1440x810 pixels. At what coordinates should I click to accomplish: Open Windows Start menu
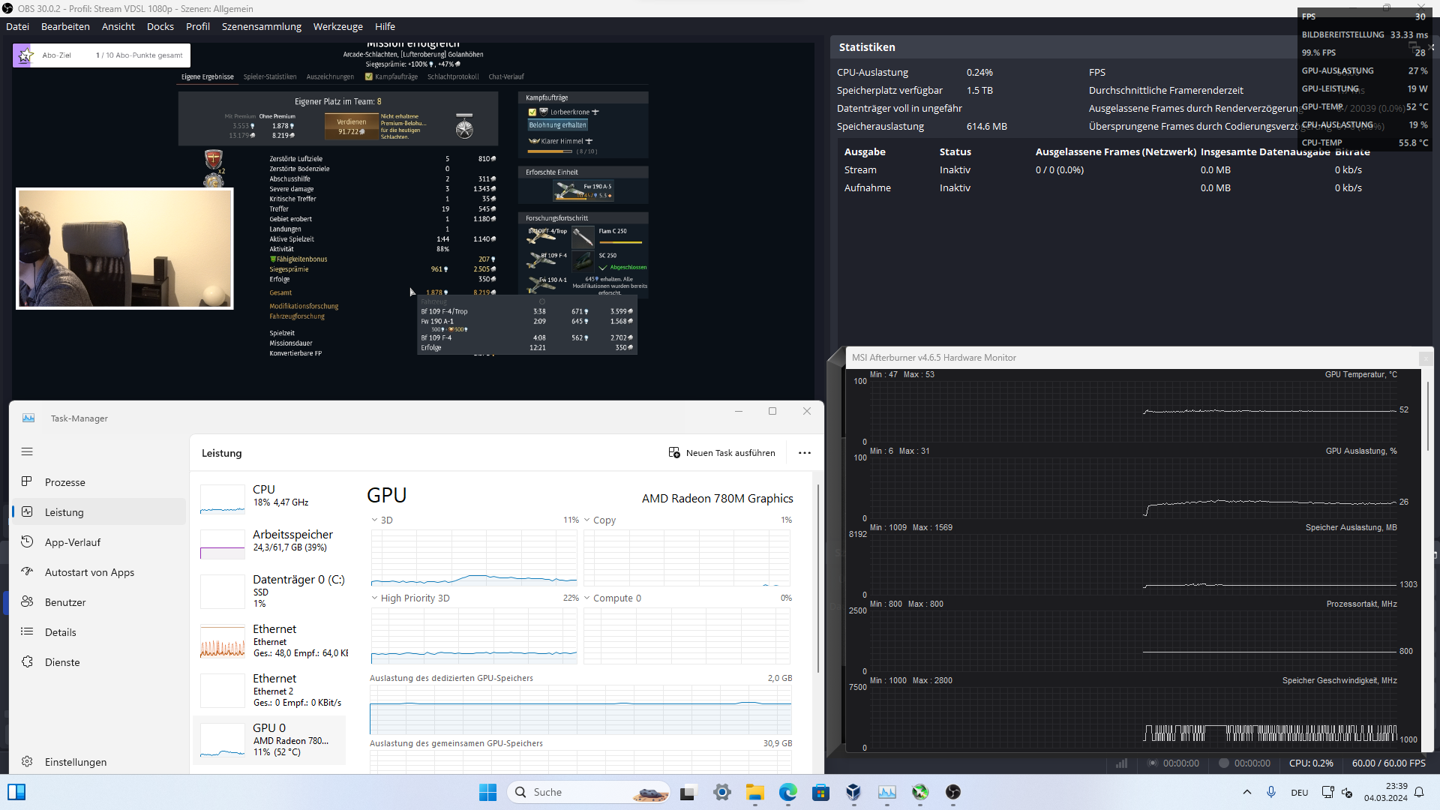pos(487,793)
